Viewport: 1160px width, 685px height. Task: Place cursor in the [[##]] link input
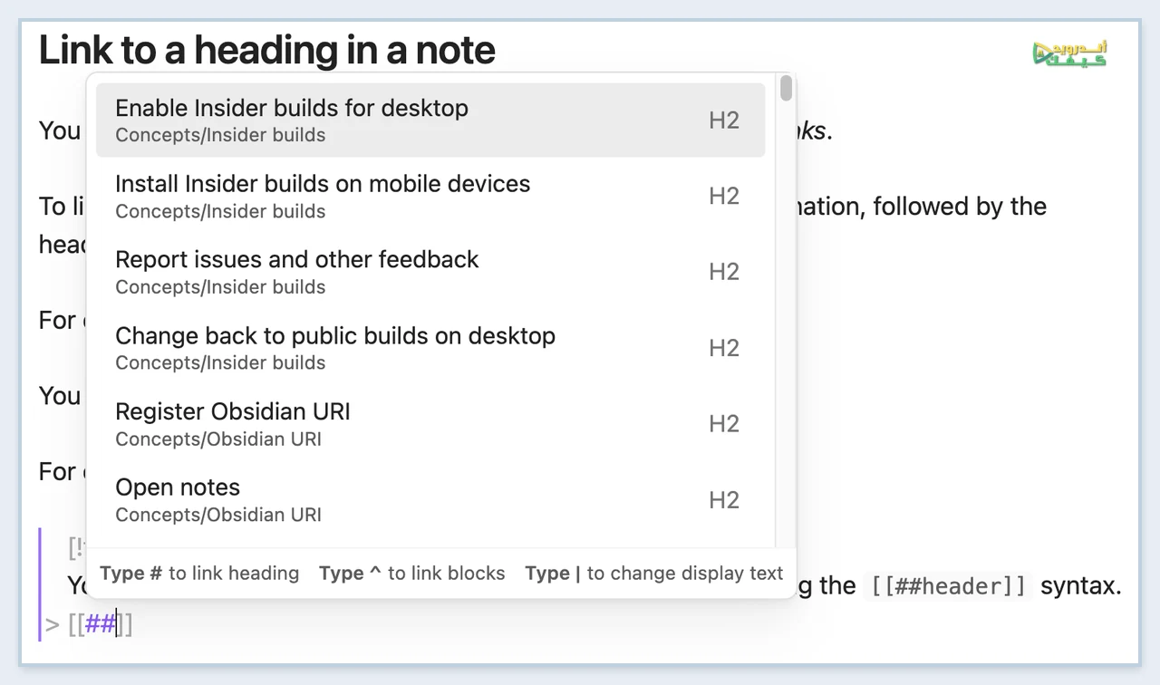101,624
